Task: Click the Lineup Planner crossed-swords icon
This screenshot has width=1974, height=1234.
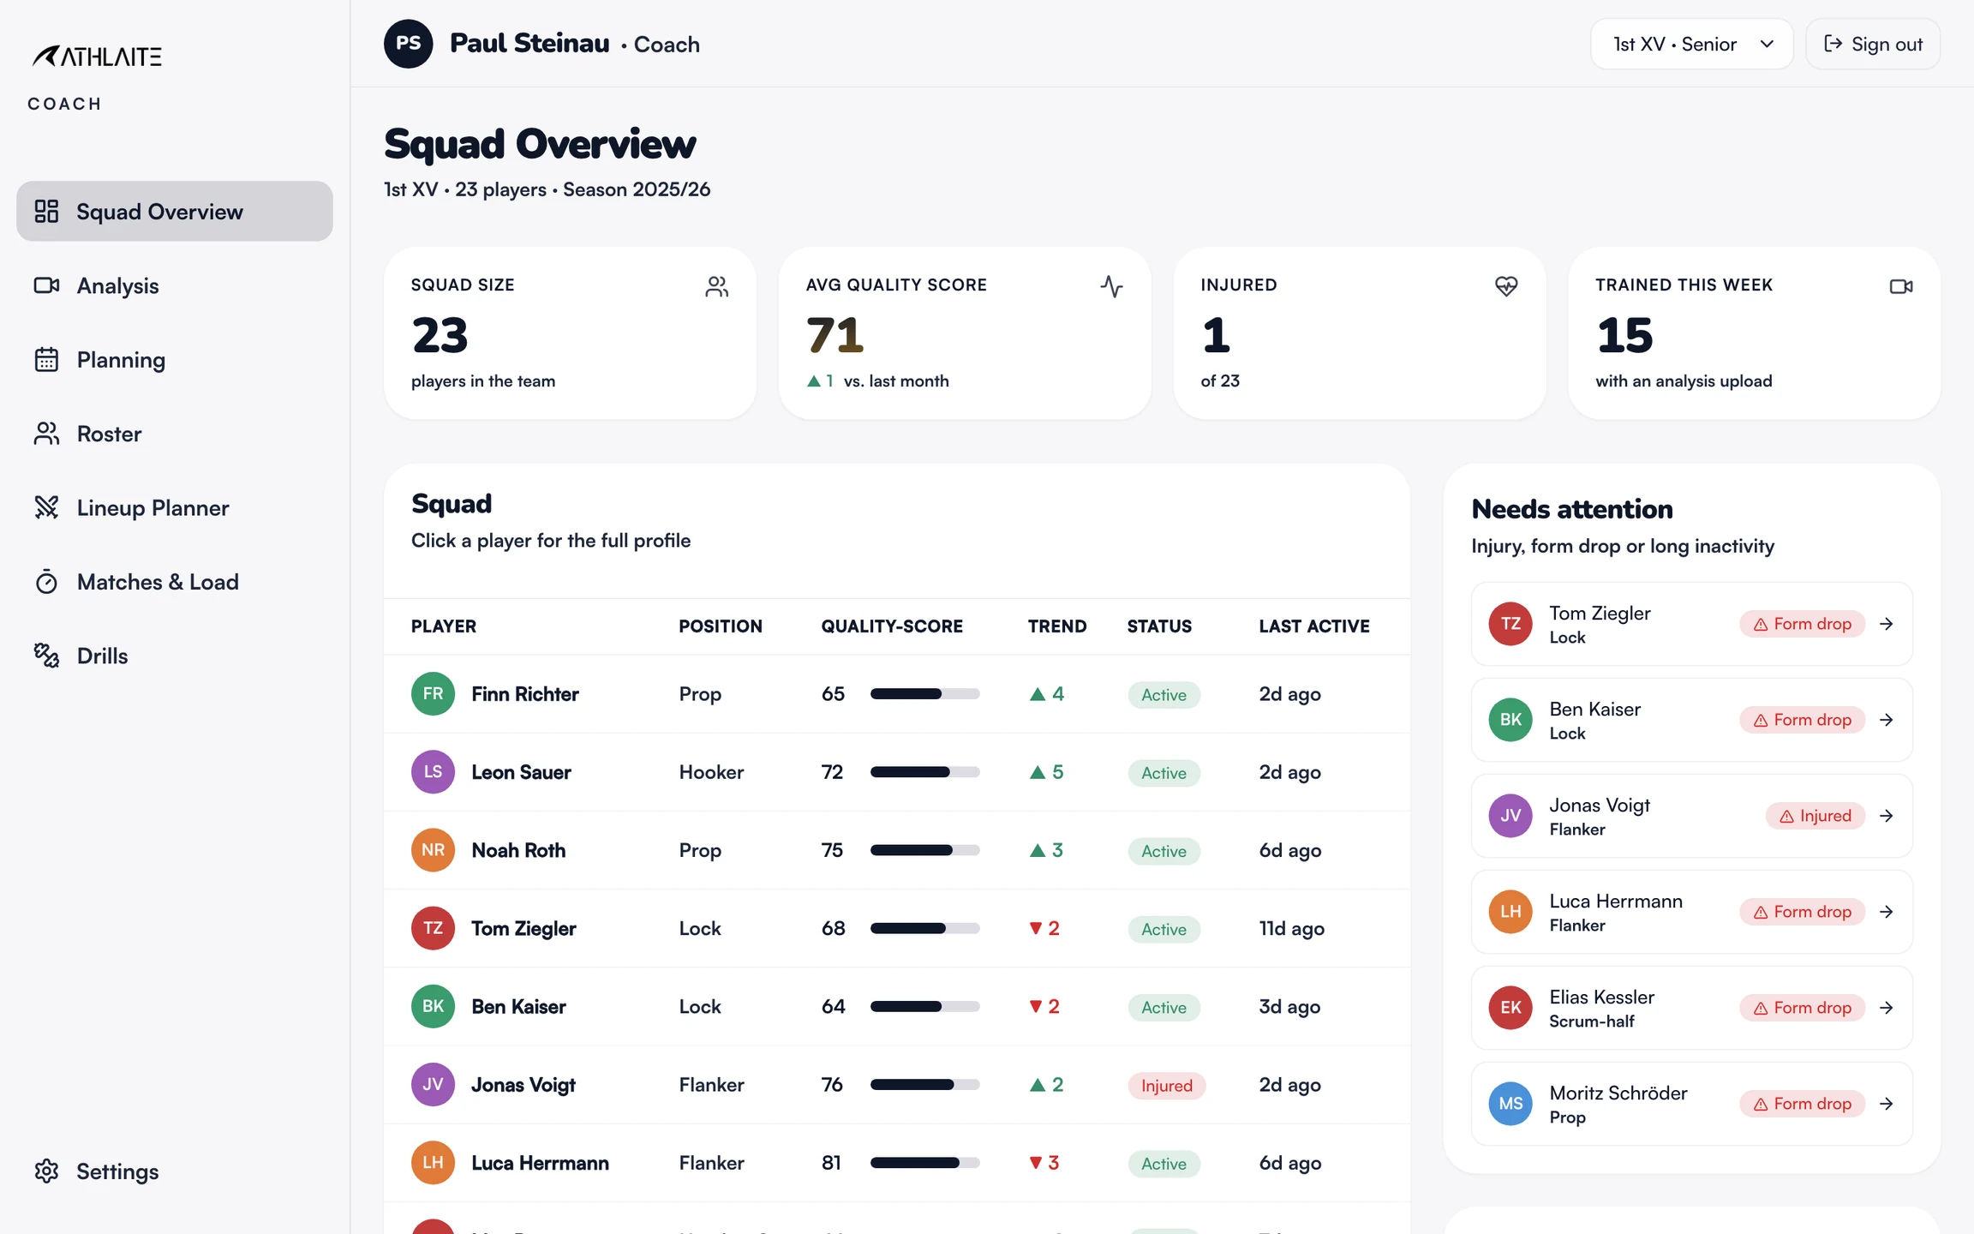Action: [46, 507]
